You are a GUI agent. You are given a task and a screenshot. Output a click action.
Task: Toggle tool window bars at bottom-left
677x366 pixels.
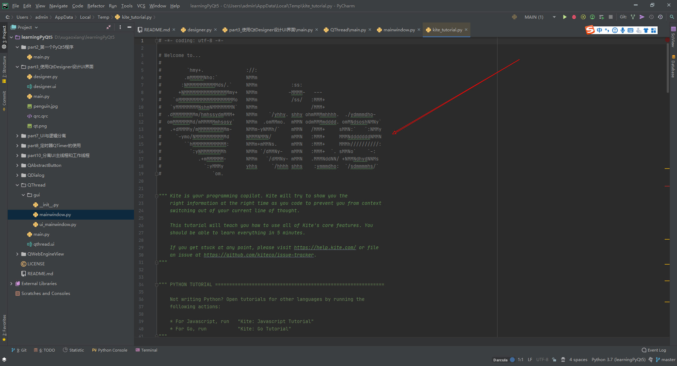click(x=4, y=360)
